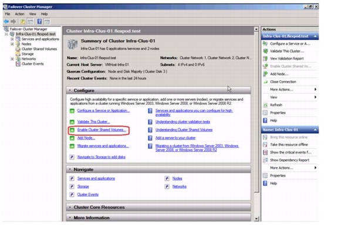Click the center pane vertical scrollbar thumb
Image resolution: width=338 pixels, height=225 pixels.
(256, 112)
